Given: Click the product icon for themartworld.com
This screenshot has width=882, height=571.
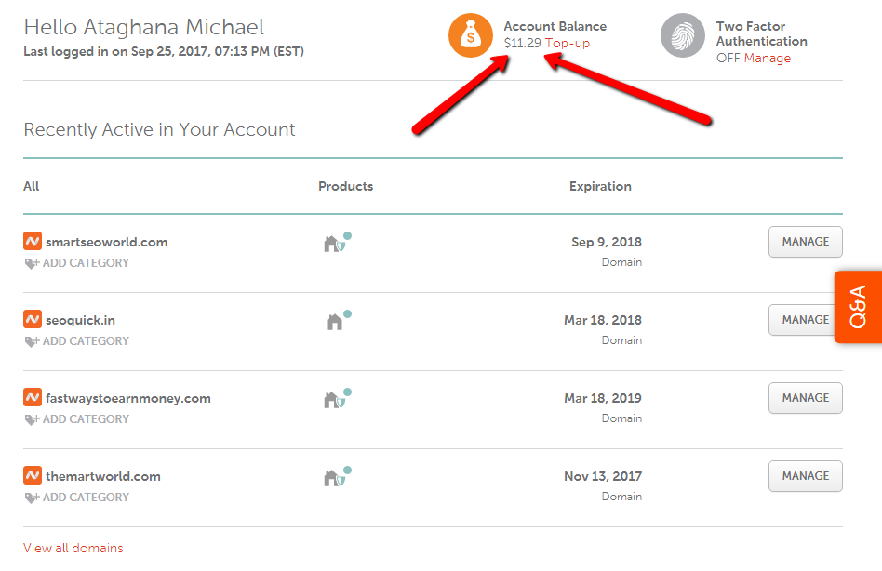Looking at the screenshot, I should click(x=336, y=478).
